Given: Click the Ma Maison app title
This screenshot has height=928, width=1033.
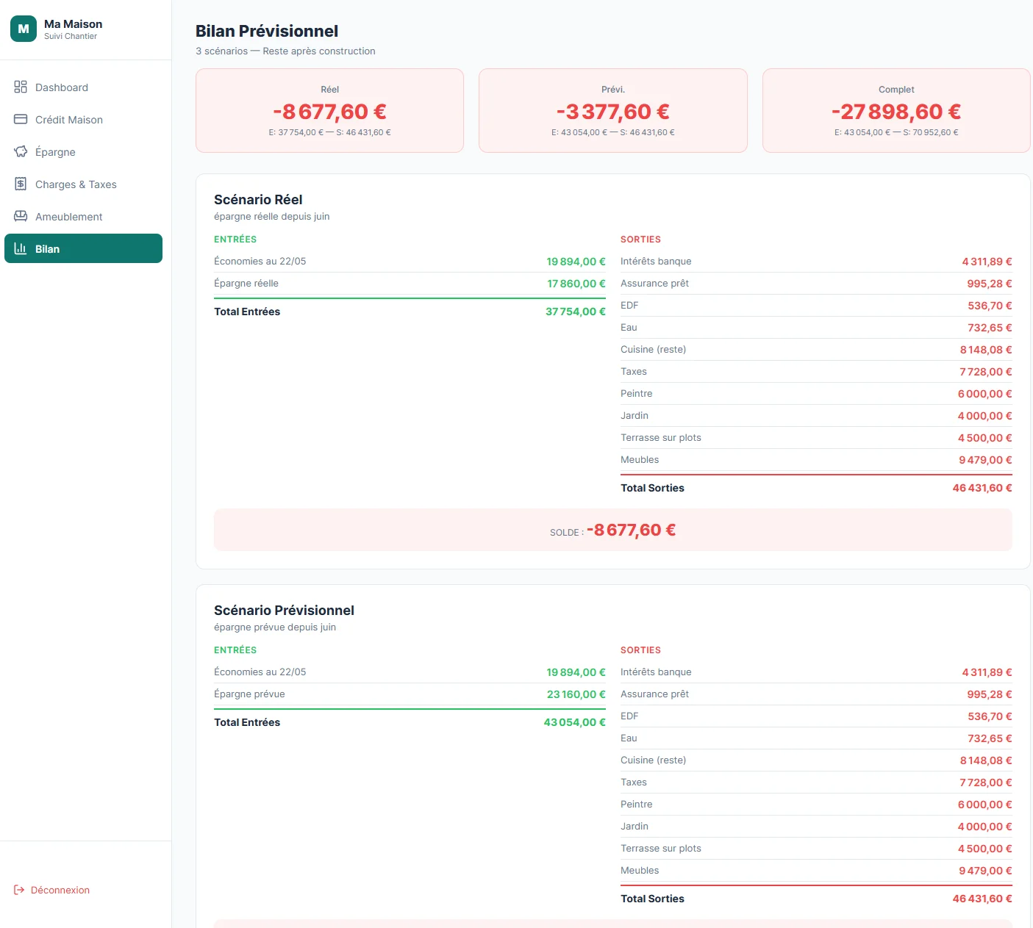Looking at the screenshot, I should point(73,24).
